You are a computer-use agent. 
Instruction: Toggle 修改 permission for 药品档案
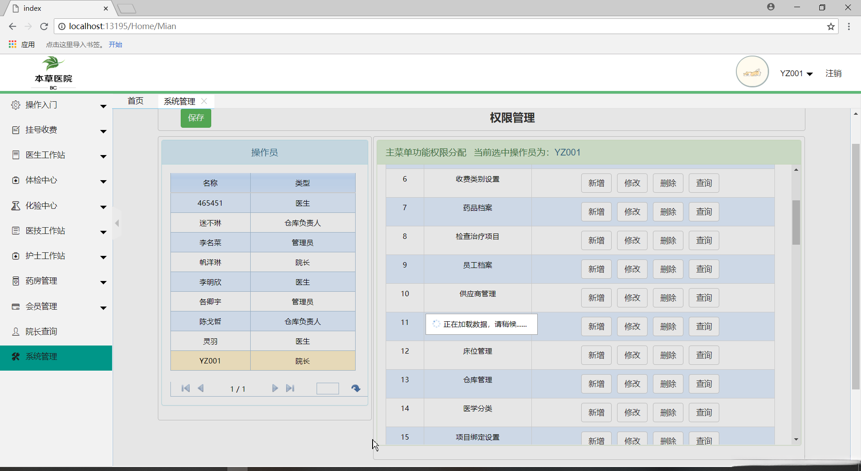[632, 212]
